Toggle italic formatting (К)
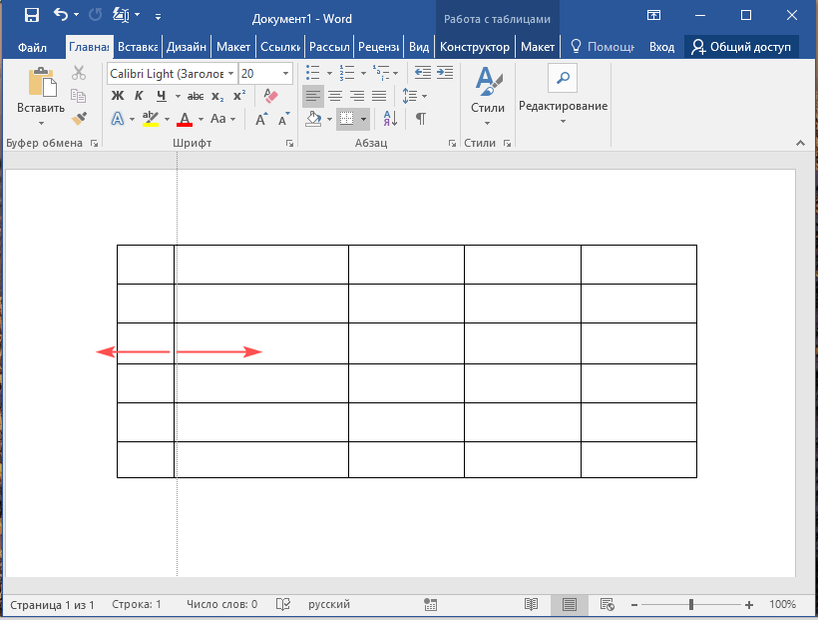This screenshot has height=620, width=818. point(139,96)
